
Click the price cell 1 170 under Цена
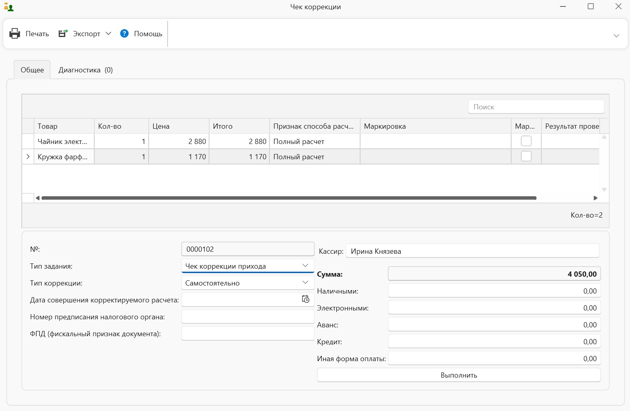(179, 156)
